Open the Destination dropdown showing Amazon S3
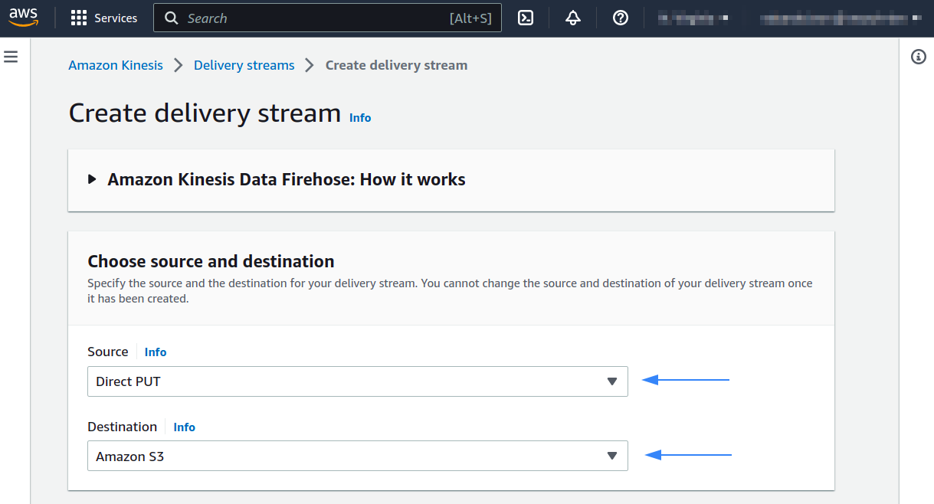Viewport: 934px width, 504px height. (358, 456)
